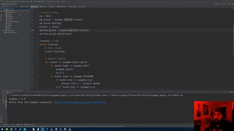Start debugging with the bug icon

pyautogui.click(x=225, y=4)
